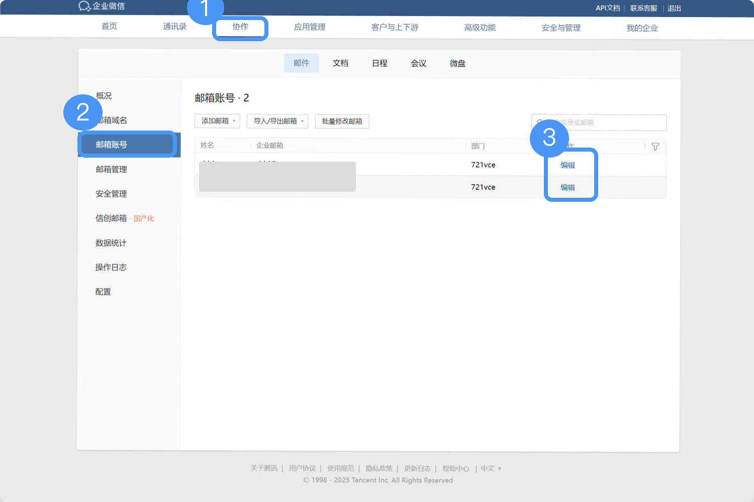Screen dimensions: 754x502
Task: Switch to 高级功能 tab
Action: (x=480, y=28)
